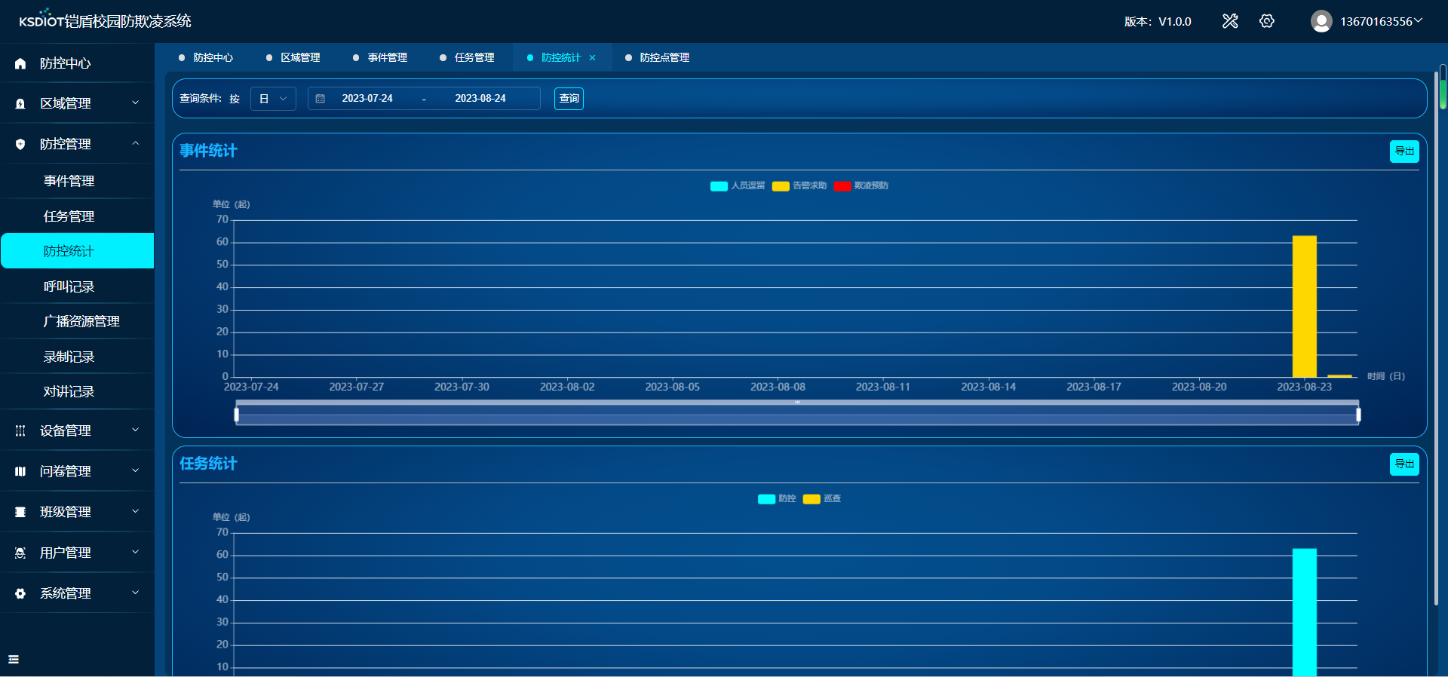Click the end date 2023-08-24 field
This screenshot has height=677, width=1448.
(480, 99)
